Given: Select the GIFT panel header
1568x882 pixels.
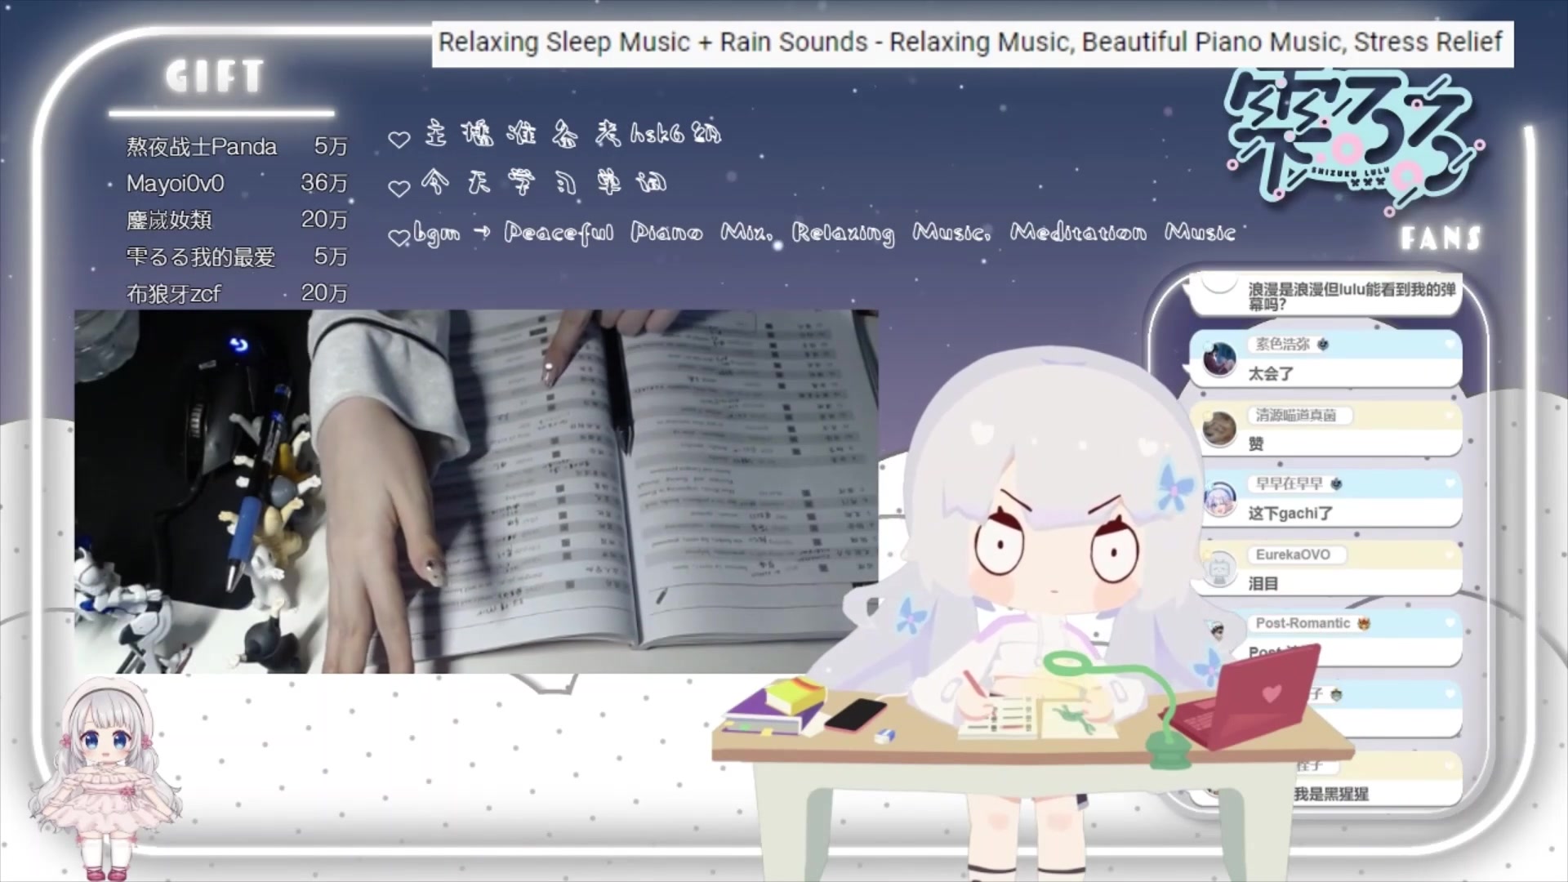Looking at the screenshot, I should [215, 77].
